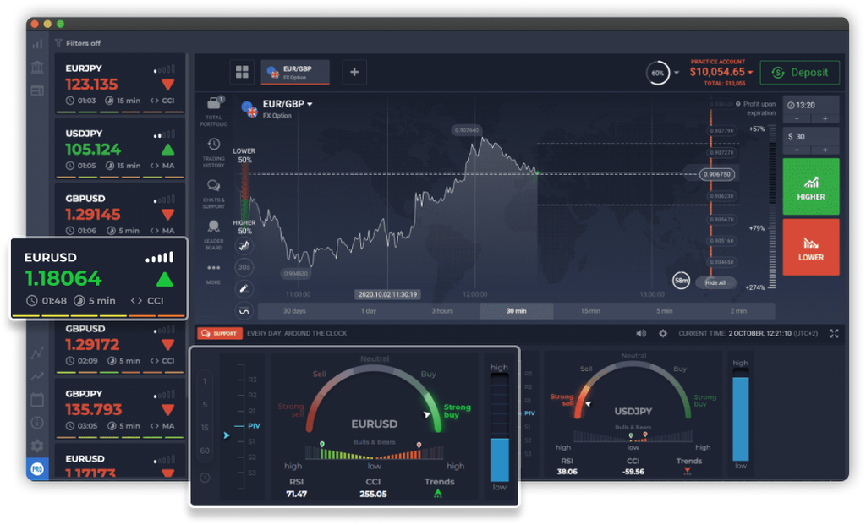Click the Filters off label
The width and height of the screenshot is (866, 525).
pyautogui.click(x=84, y=43)
